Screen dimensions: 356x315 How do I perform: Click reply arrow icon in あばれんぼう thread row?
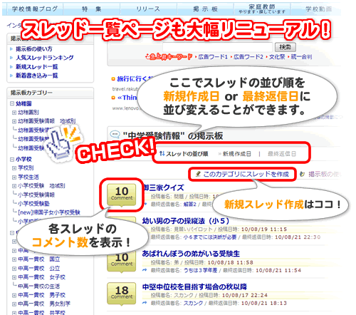click(x=145, y=270)
